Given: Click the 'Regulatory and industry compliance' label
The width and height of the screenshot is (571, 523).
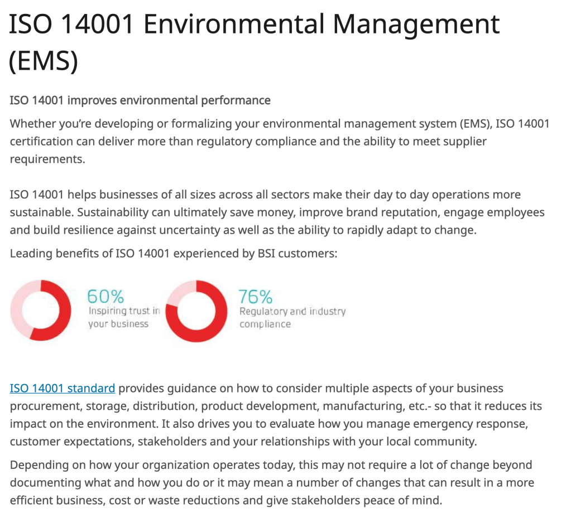Looking at the screenshot, I should click(292, 318).
